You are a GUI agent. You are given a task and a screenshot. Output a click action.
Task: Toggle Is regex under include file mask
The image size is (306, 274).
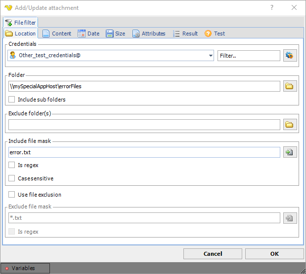[12, 165]
